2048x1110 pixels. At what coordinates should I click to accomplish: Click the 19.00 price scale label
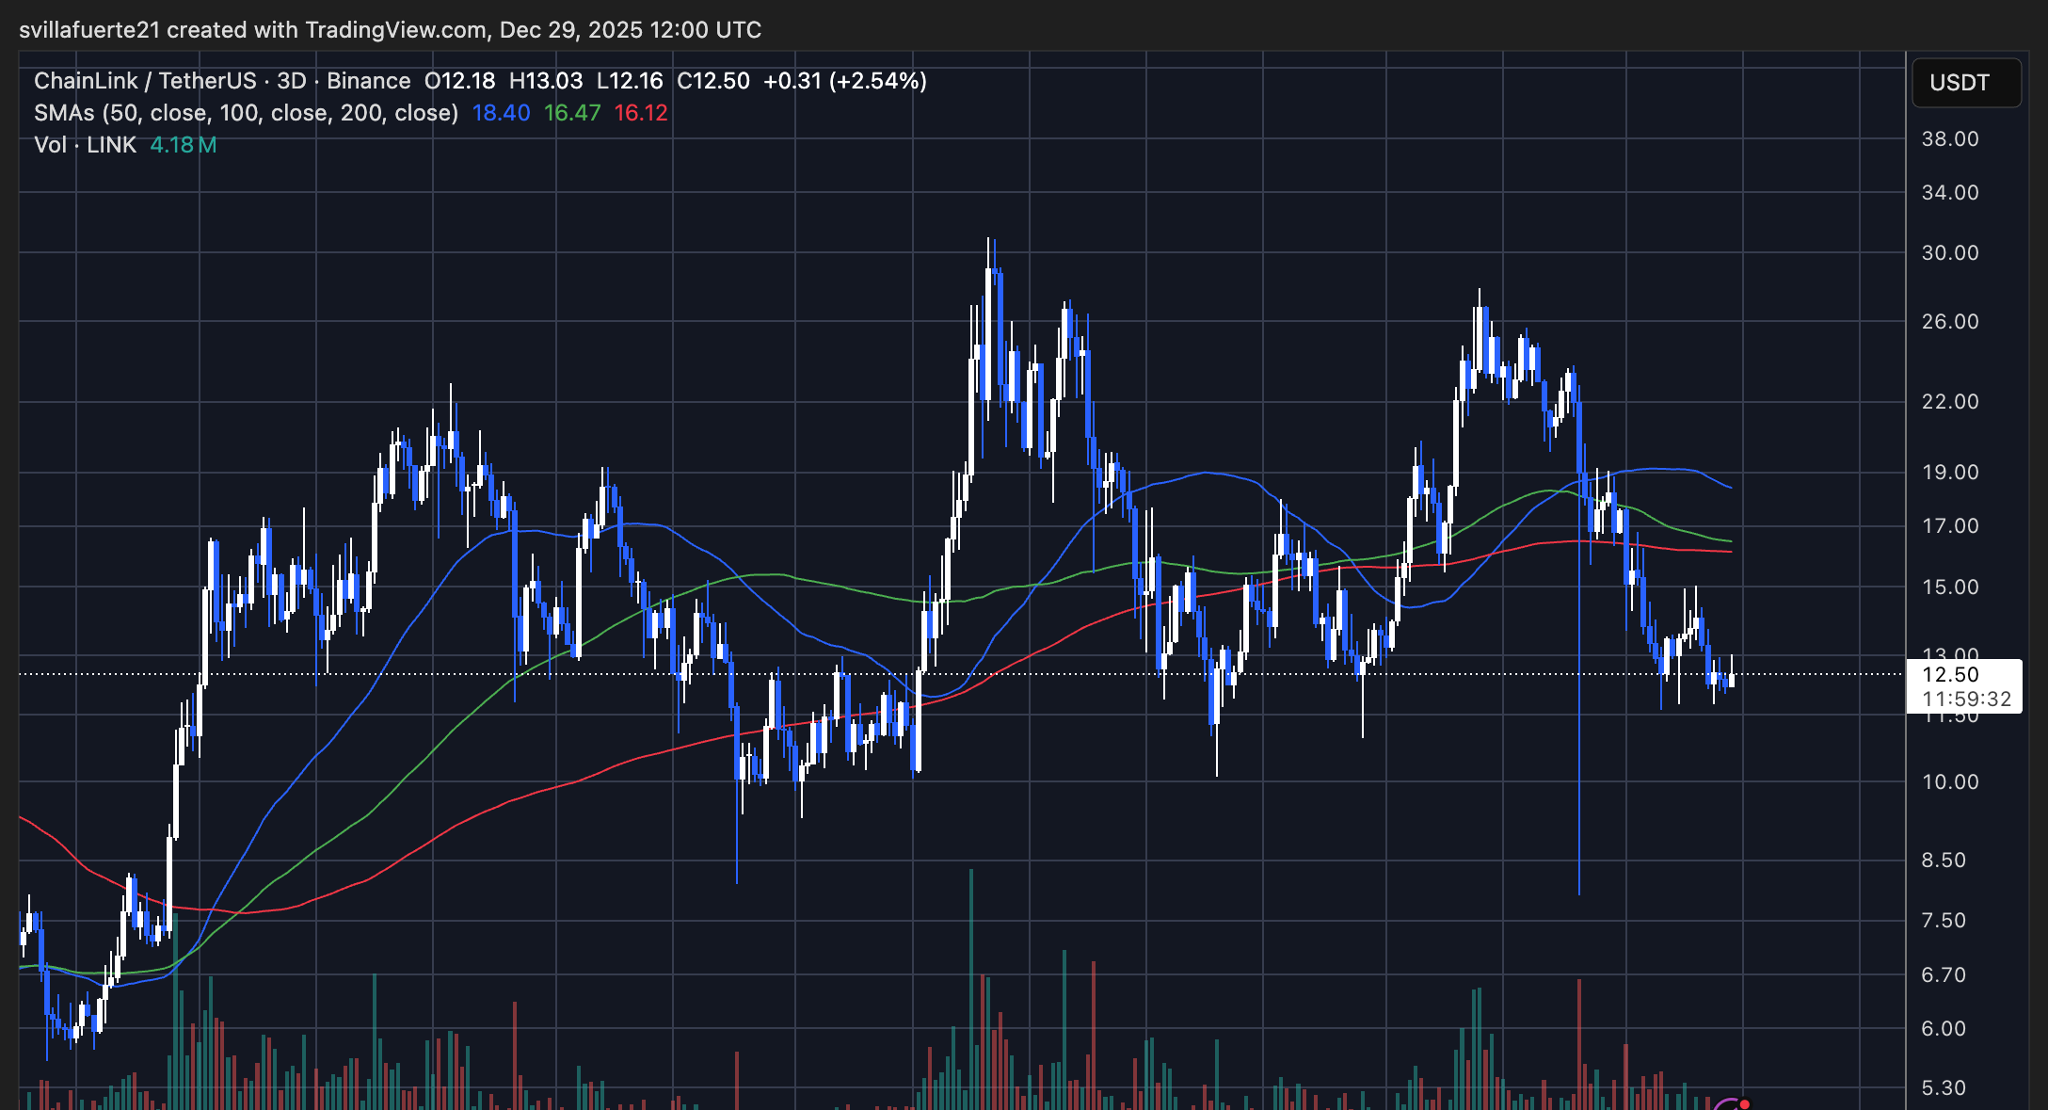(1950, 473)
